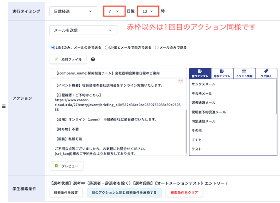Open the 日数経過 timing dropdown
The image size is (280, 203).
coord(73,11)
